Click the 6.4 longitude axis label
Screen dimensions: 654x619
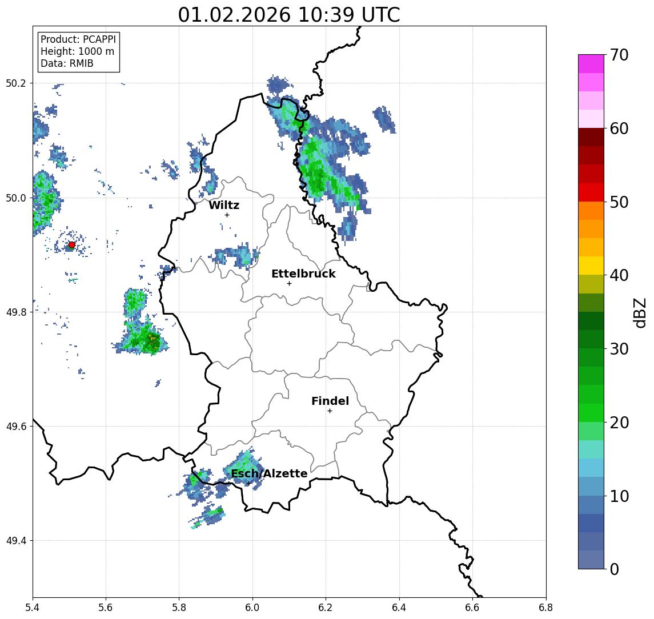(399, 608)
